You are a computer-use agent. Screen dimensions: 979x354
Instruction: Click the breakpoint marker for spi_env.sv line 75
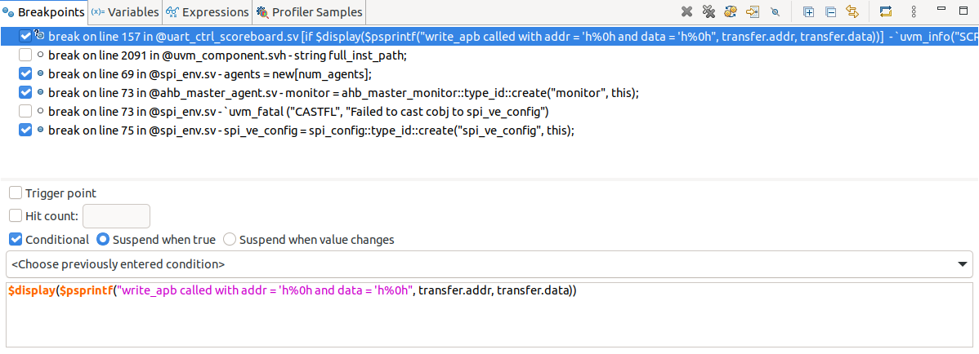(x=41, y=130)
